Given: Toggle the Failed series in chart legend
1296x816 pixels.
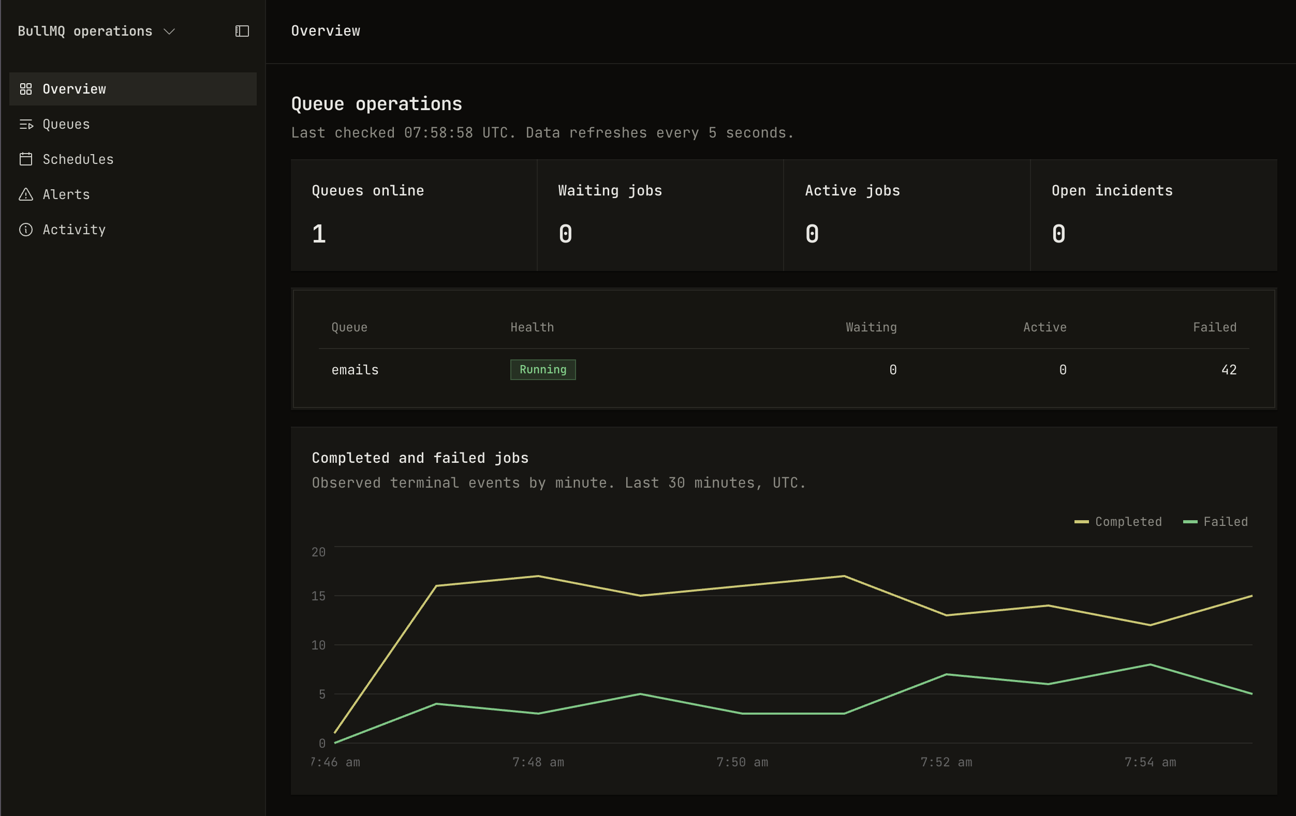Looking at the screenshot, I should (x=1215, y=521).
